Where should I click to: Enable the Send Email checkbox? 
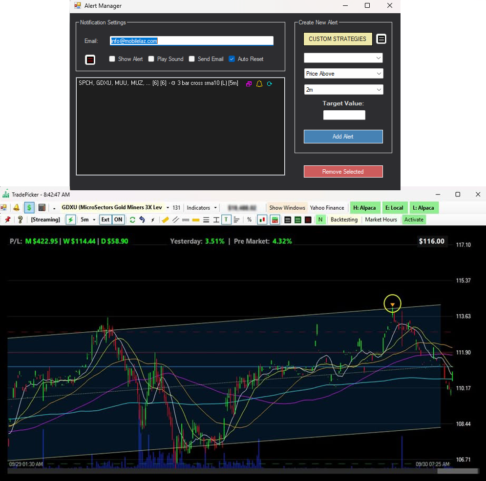[192, 59]
